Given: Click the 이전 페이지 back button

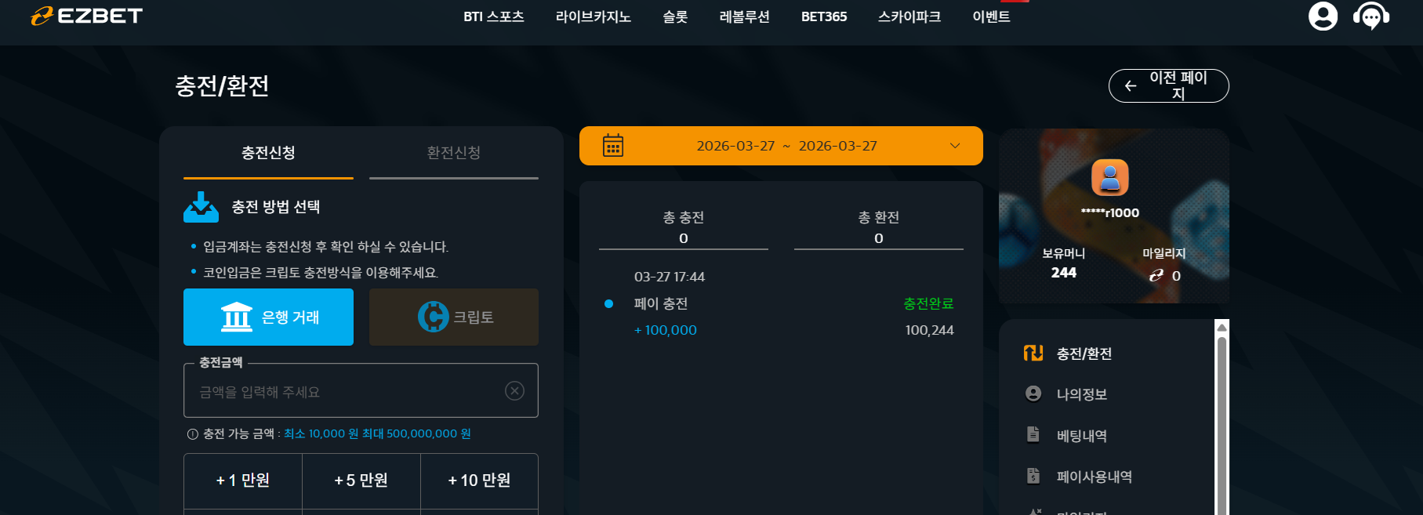Looking at the screenshot, I should (x=1168, y=85).
